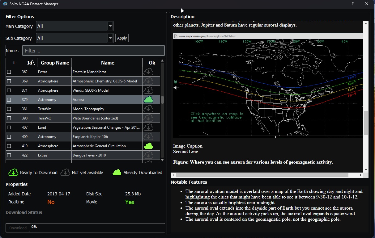This screenshot has height=238, width=375.
Task: Close the Shira NOAA Dataset Manager window
Action: (x=367, y=4)
